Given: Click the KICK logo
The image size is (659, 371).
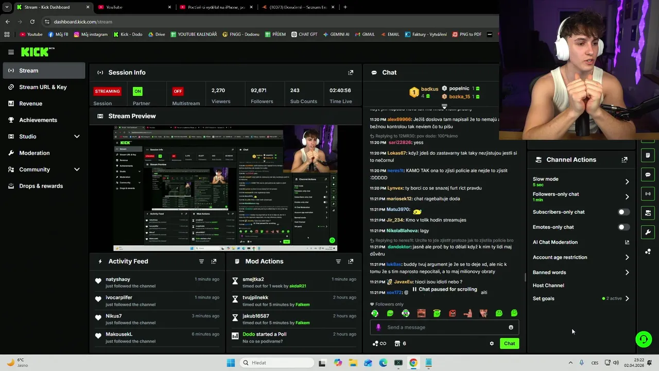Looking at the screenshot, I should click(x=38, y=52).
